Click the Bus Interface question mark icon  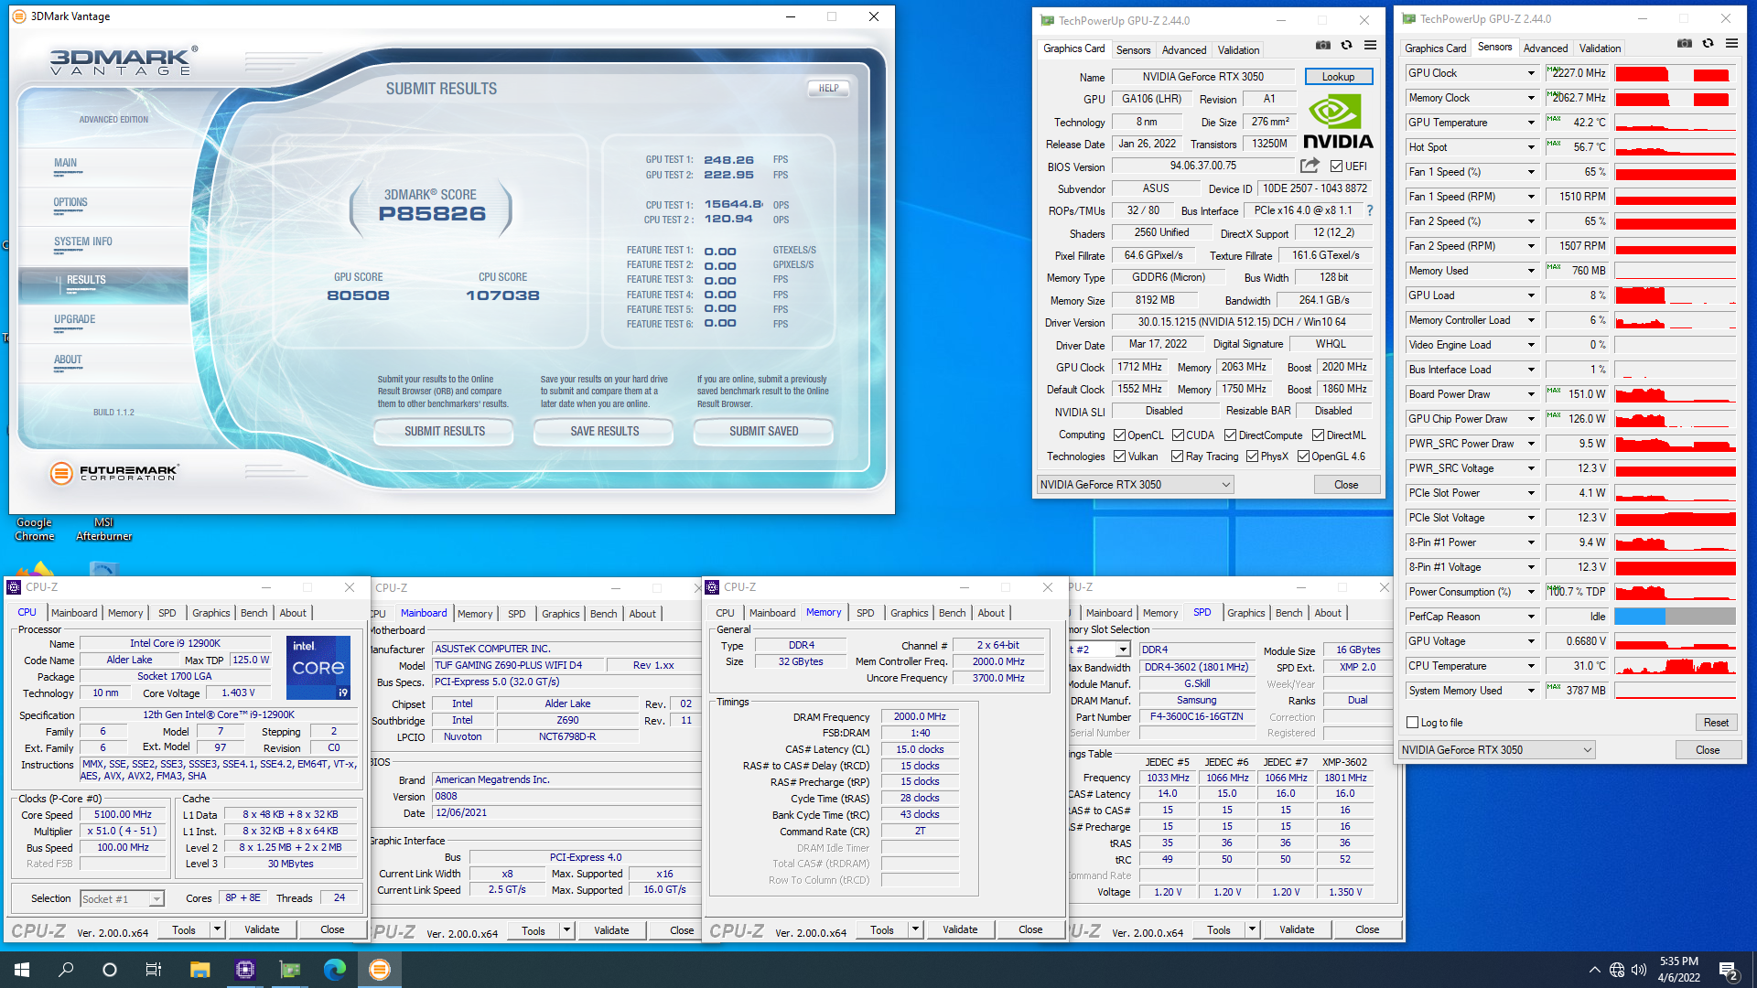coord(1370,210)
